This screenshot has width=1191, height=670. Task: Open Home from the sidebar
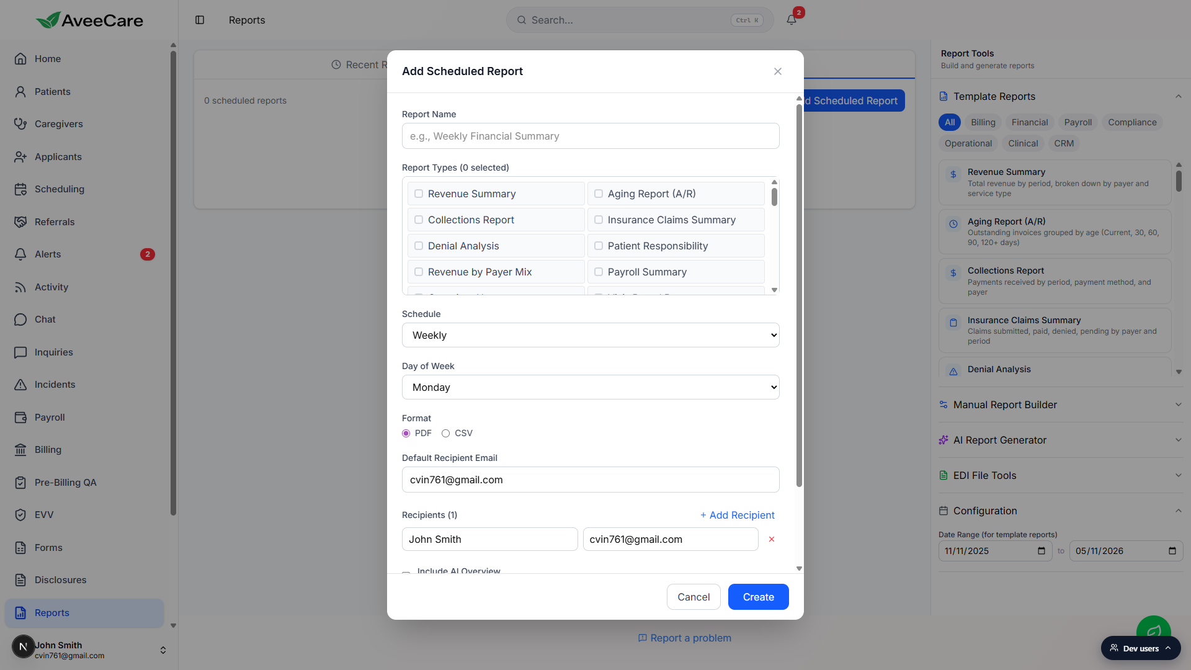tap(84, 59)
